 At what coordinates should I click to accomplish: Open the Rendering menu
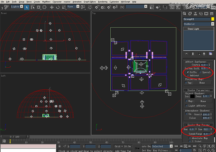tap(103, 2)
